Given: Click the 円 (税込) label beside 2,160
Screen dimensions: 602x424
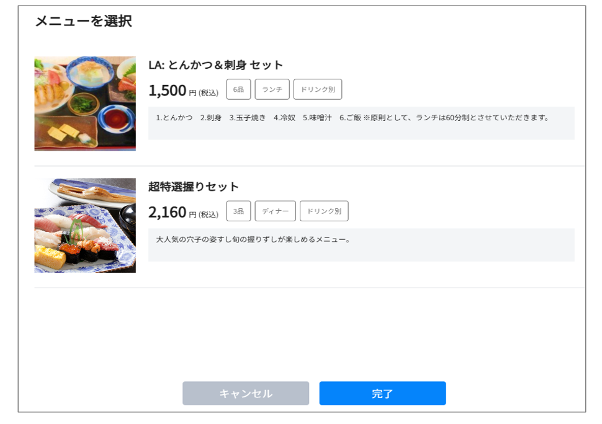Looking at the screenshot, I should pyautogui.click(x=204, y=214).
